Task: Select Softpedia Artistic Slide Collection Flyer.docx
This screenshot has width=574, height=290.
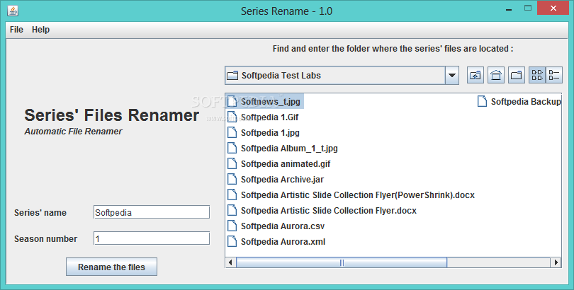Action: point(322,210)
